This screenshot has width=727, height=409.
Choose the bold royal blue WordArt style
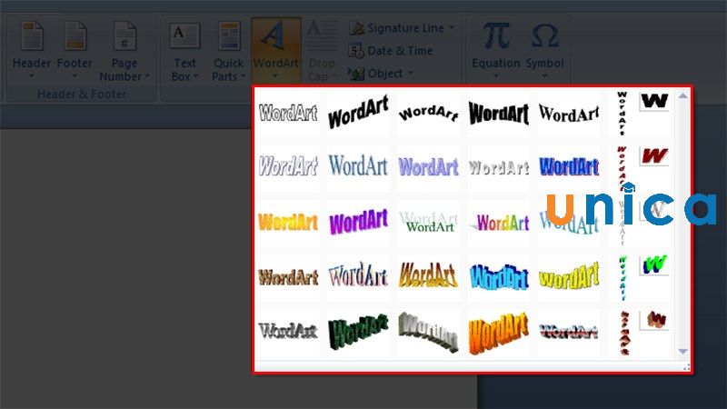click(x=569, y=166)
